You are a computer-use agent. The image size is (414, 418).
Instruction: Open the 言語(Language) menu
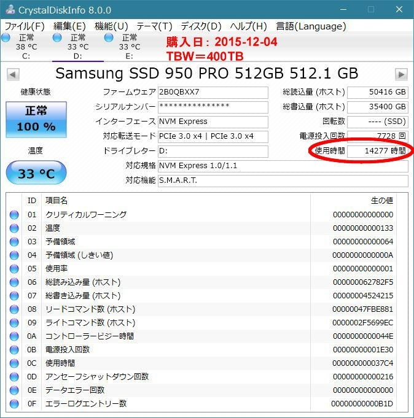click(311, 26)
